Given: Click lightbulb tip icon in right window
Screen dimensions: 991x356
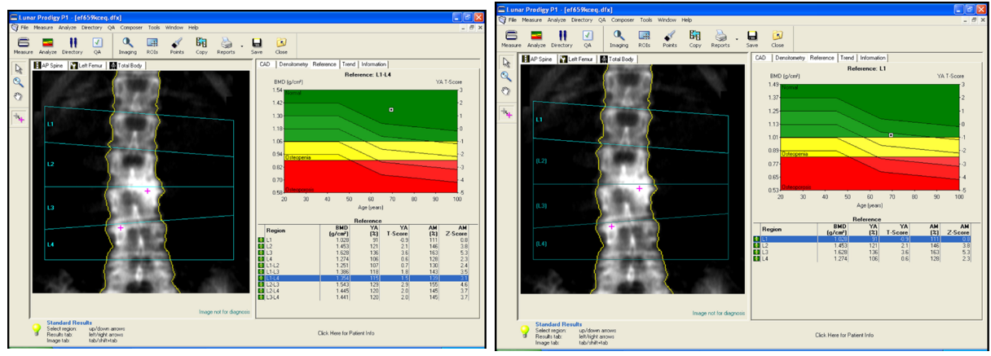Looking at the screenshot, I should point(526,331).
